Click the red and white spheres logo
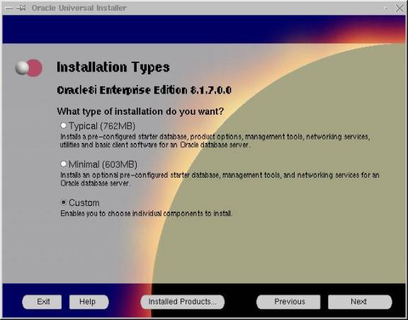Viewport: 408px width, 320px height. (28, 68)
